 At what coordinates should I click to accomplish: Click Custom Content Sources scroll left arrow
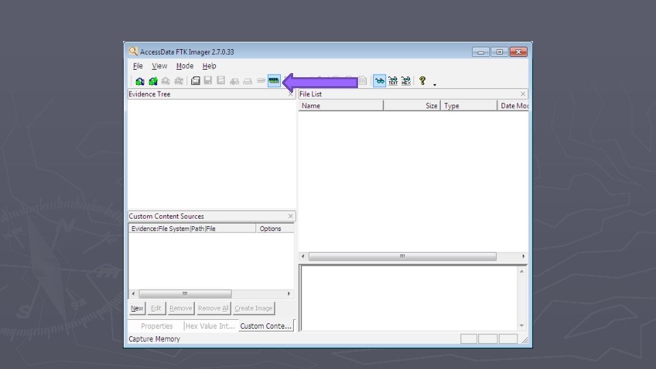coord(133,294)
